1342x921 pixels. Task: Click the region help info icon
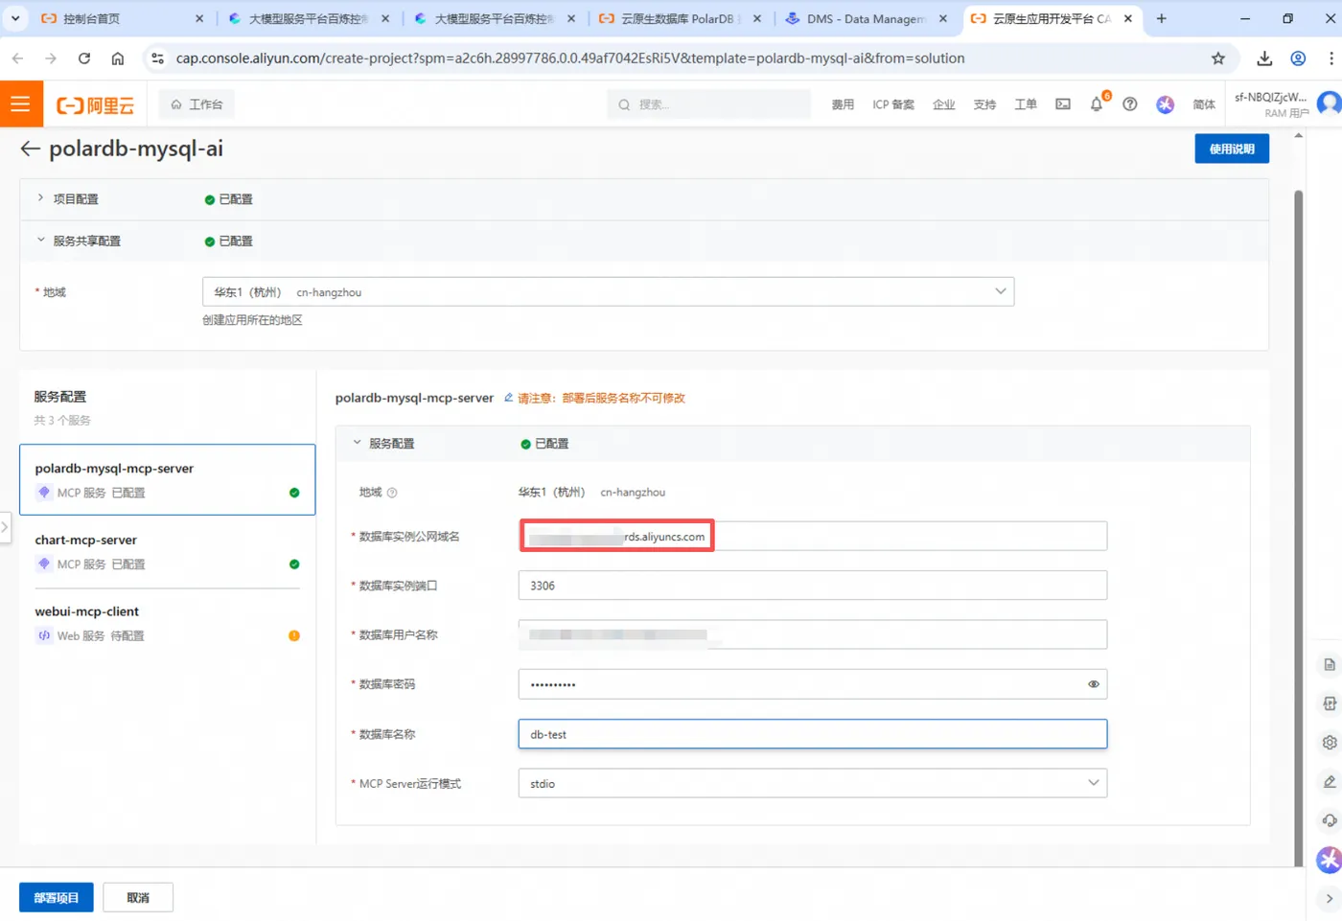[392, 493]
